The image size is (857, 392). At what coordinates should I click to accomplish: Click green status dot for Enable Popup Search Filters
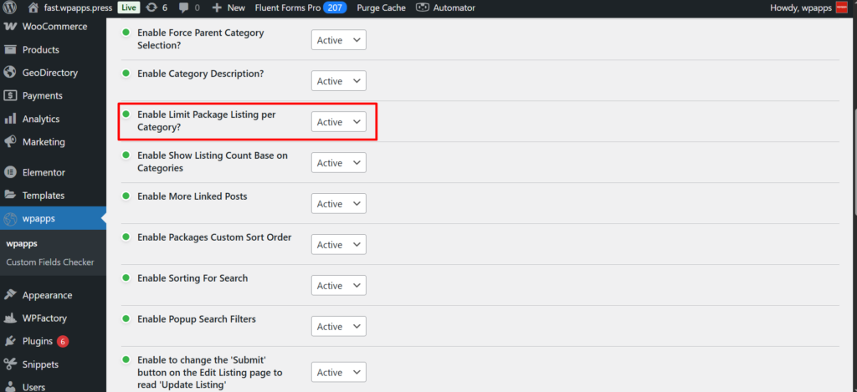(126, 319)
